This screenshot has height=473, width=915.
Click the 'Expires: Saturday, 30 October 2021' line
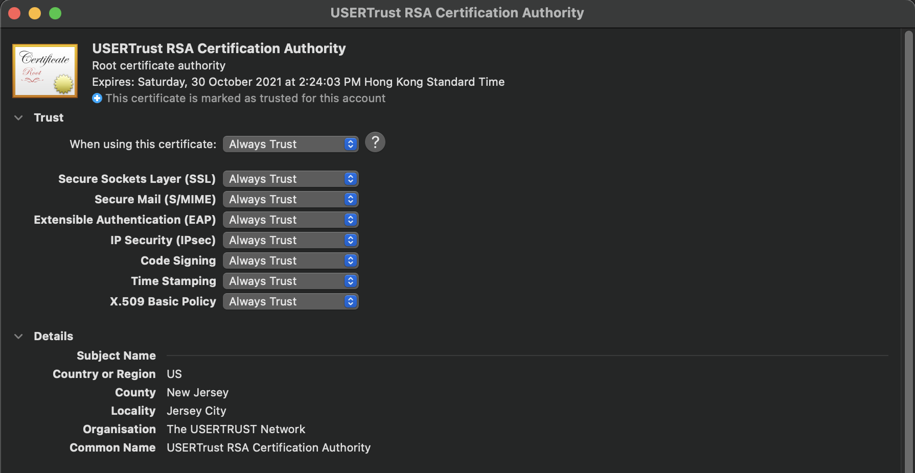(298, 82)
